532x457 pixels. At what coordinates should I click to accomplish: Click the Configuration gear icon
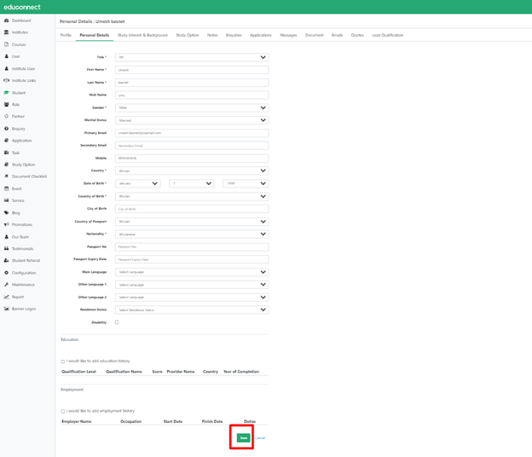[x=6, y=273]
